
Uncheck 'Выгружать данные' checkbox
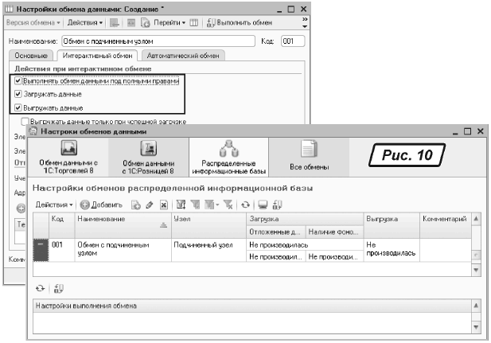[18, 107]
